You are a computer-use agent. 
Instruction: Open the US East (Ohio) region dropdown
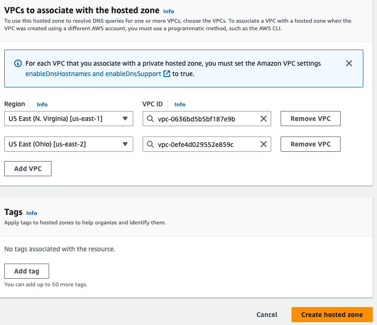[x=69, y=145]
